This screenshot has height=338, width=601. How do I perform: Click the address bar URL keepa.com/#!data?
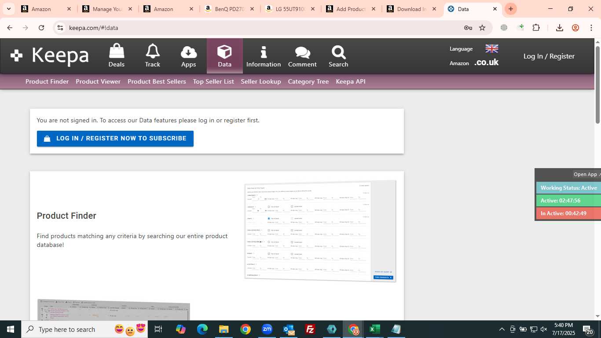[94, 28]
